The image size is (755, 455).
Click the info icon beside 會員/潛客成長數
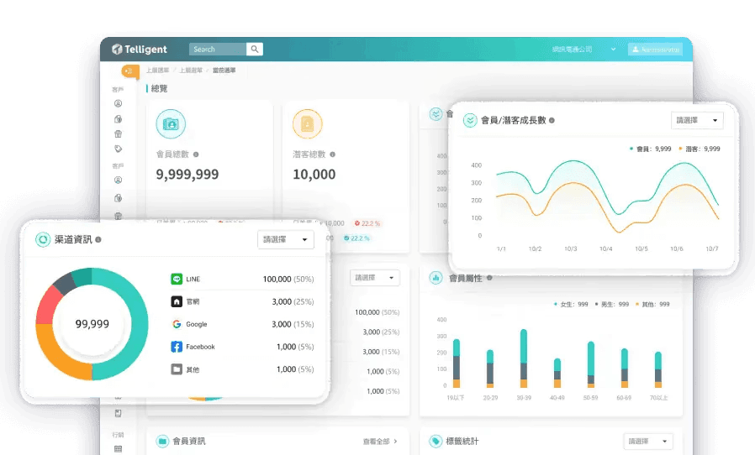coord(552,120)
